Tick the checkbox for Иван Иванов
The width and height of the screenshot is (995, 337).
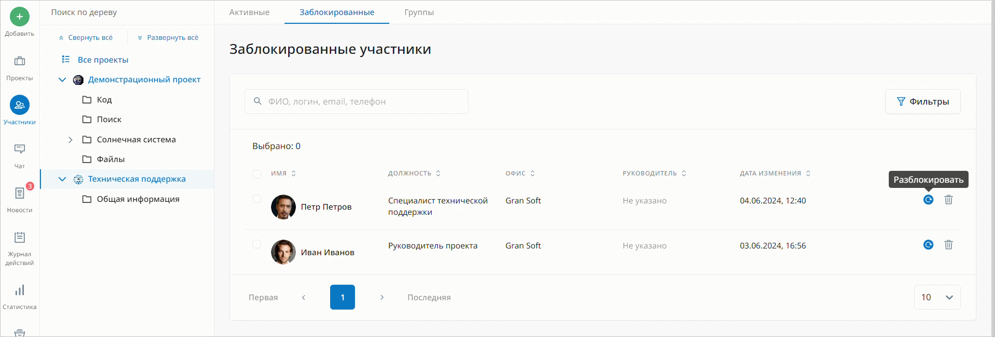(x=257, y=244)
